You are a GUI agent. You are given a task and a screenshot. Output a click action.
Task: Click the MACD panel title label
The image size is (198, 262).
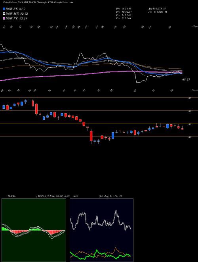tap(11, 196)
